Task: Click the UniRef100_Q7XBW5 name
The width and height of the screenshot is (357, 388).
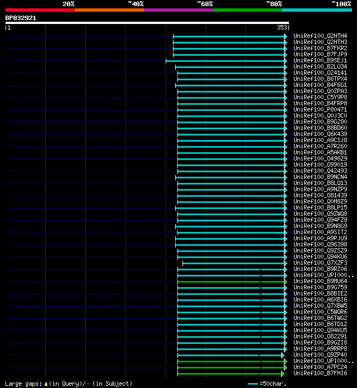Action: tap(320, 306)
